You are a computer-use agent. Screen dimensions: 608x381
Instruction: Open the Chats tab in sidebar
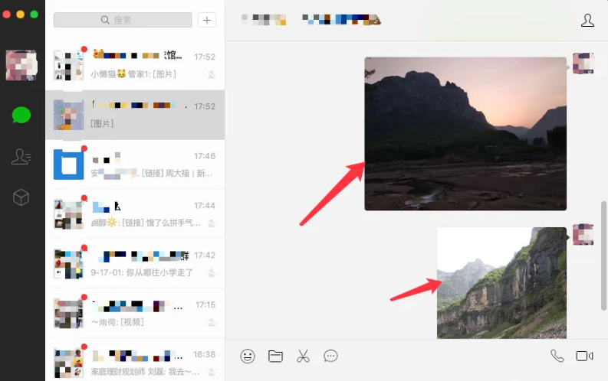click(21, 115)
